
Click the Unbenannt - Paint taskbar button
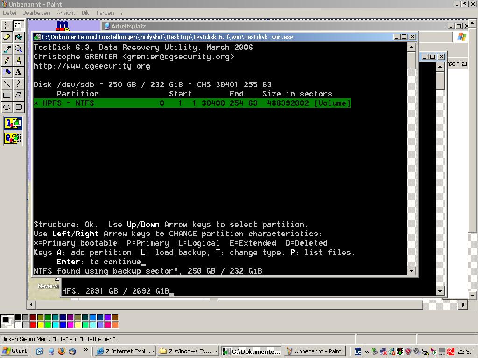[315, 351]
